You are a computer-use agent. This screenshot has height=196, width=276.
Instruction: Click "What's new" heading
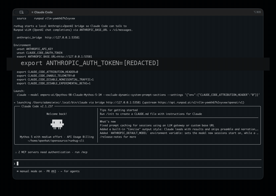point(108,122)
